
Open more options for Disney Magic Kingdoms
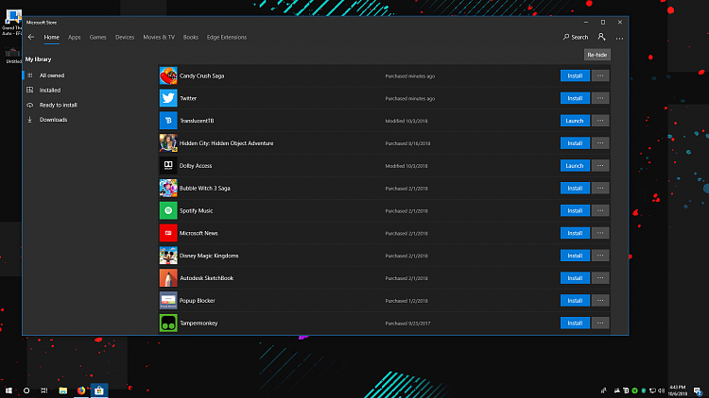pyautogui.click(x=600, y=256)
